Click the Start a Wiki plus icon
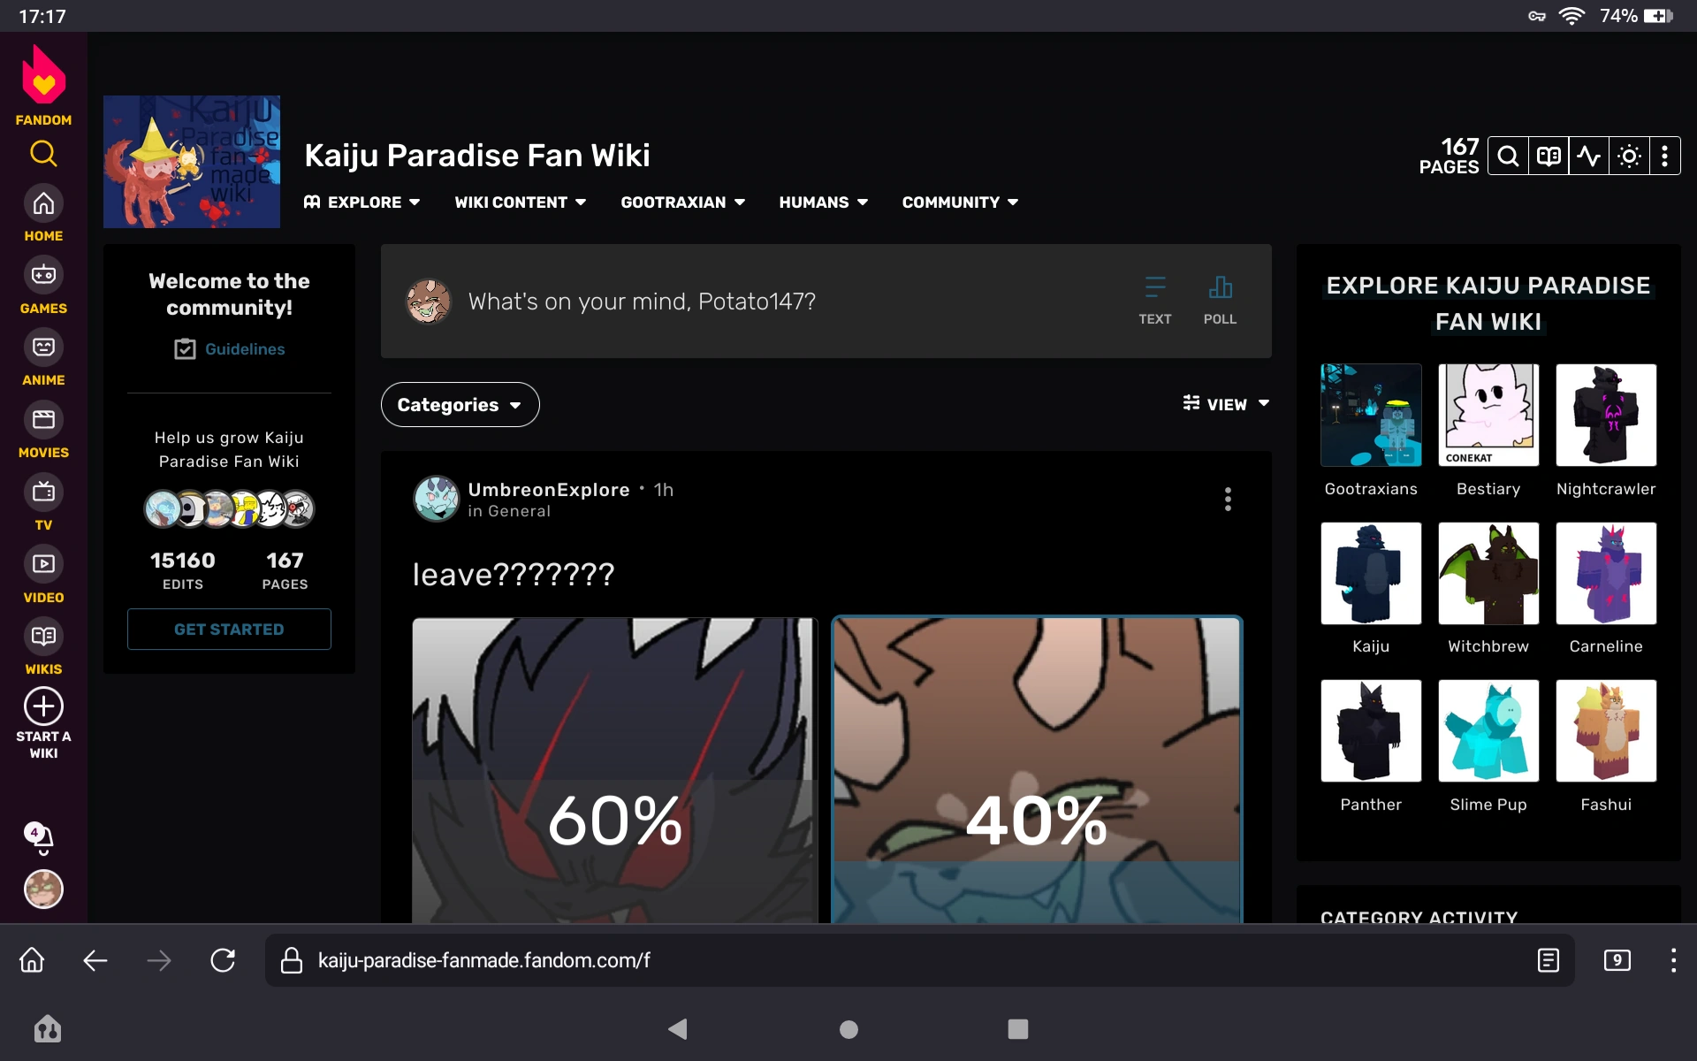Image resolution: width=1697 pixels, height=1061 pixels. pos(43,706)
